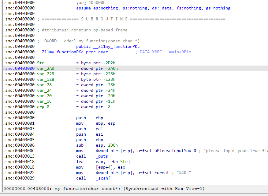Screen dimensions: 268x196
Task: Click the address '.smc:00403001'
Action: pyautogui.click(x=19, y=123)
